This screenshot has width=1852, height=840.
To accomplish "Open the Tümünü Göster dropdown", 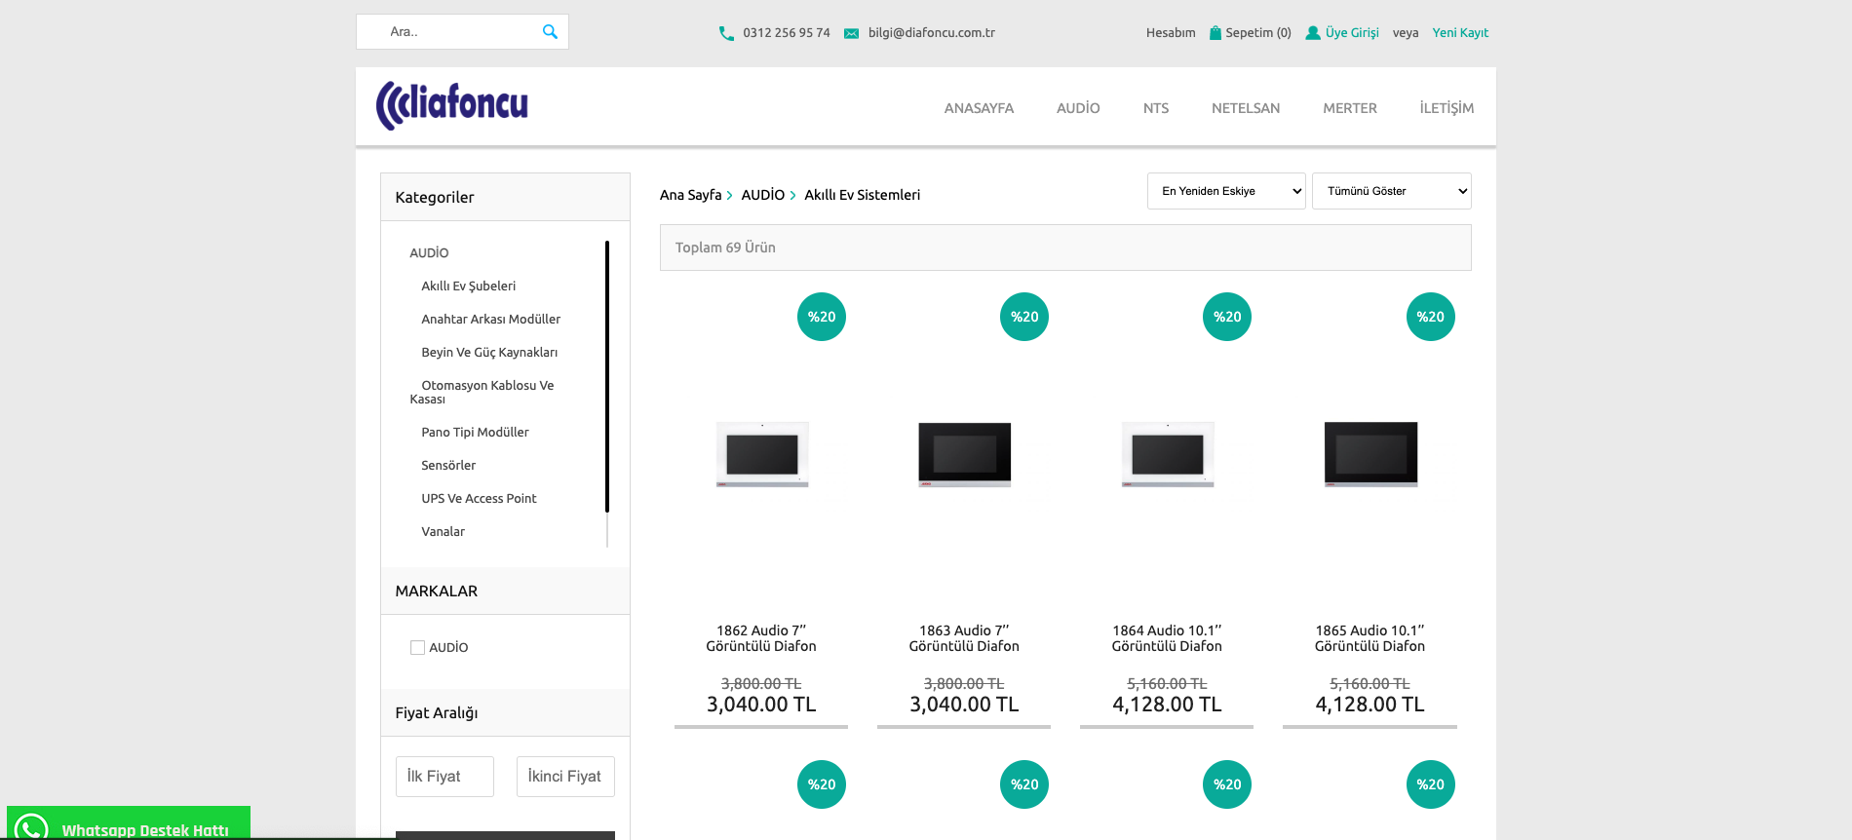I will click(x=1391, y=191).
